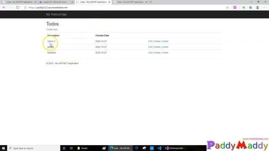Open the Windows Start menu

[3, 148]
